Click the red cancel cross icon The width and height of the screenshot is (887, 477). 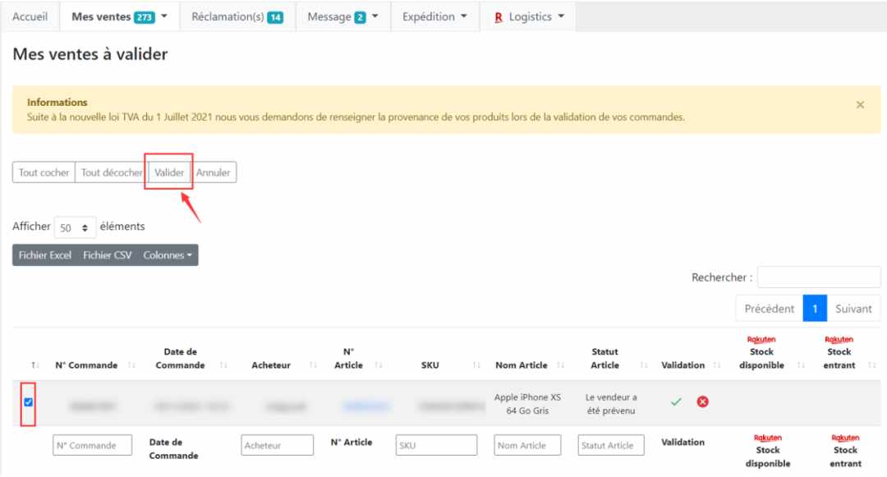pyautogui.click(x=702, y=401)
